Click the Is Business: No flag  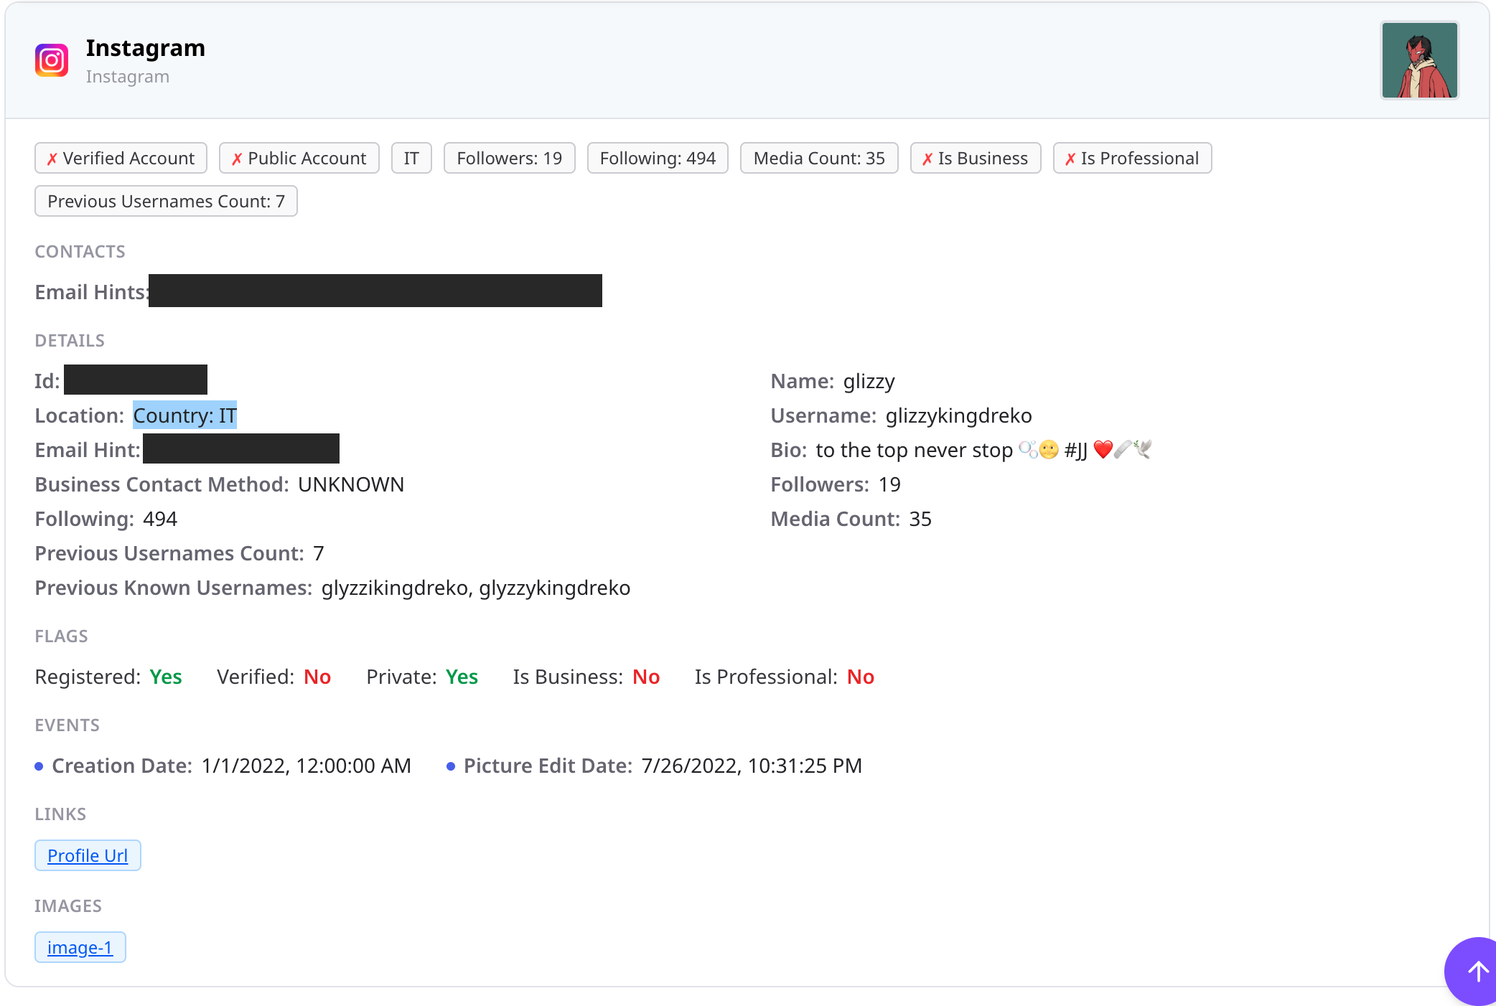(586, 677)
